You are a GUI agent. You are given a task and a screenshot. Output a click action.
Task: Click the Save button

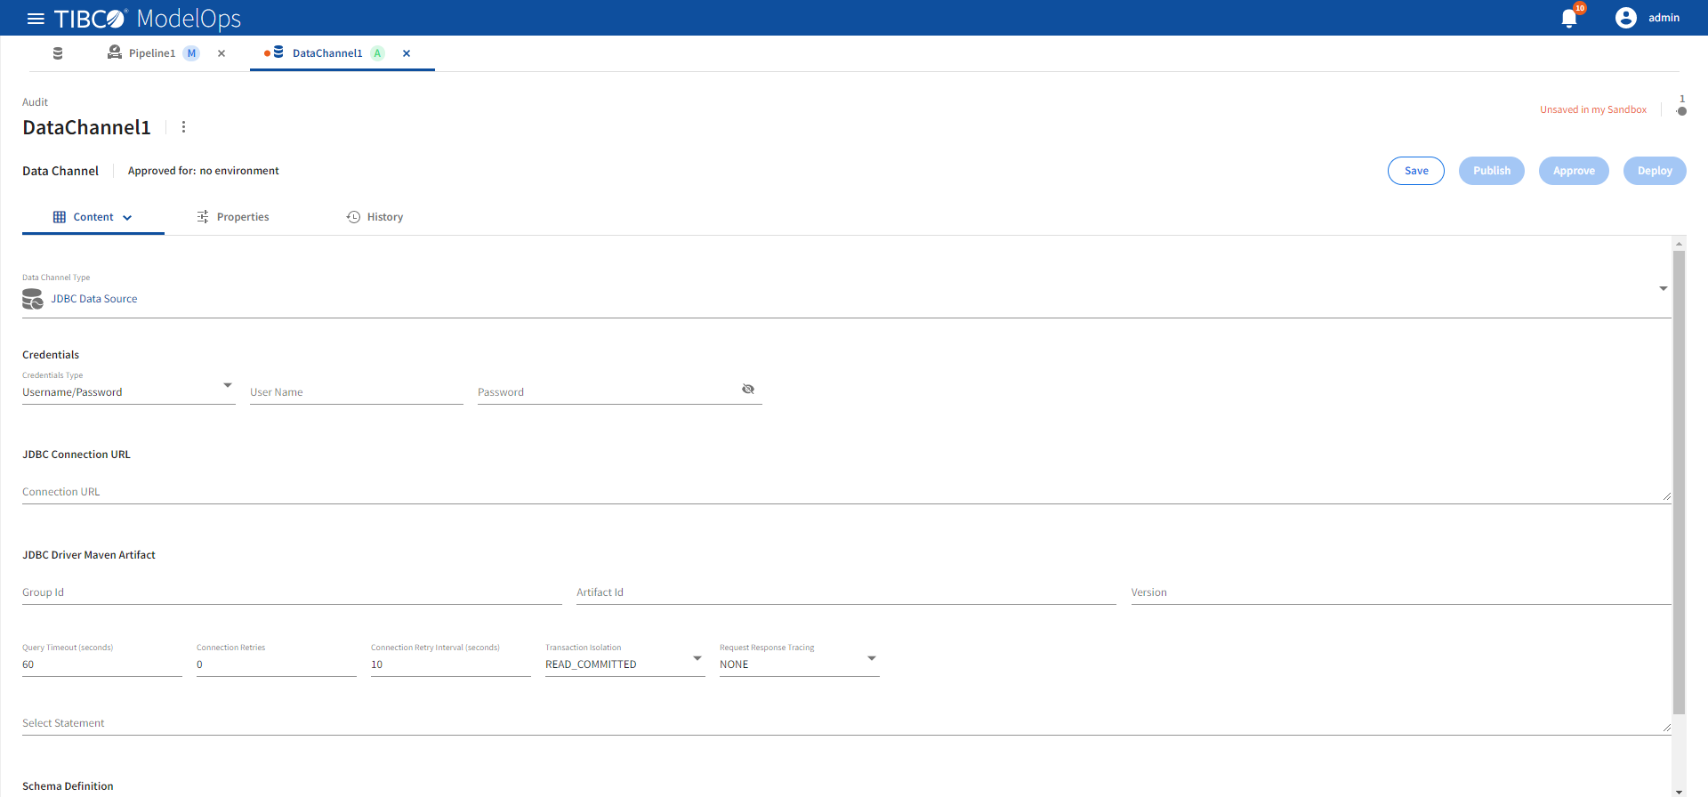point(1416,171)
